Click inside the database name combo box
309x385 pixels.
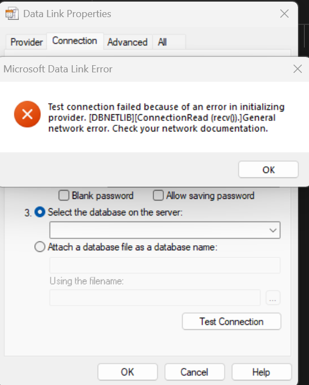pos(165,230)
